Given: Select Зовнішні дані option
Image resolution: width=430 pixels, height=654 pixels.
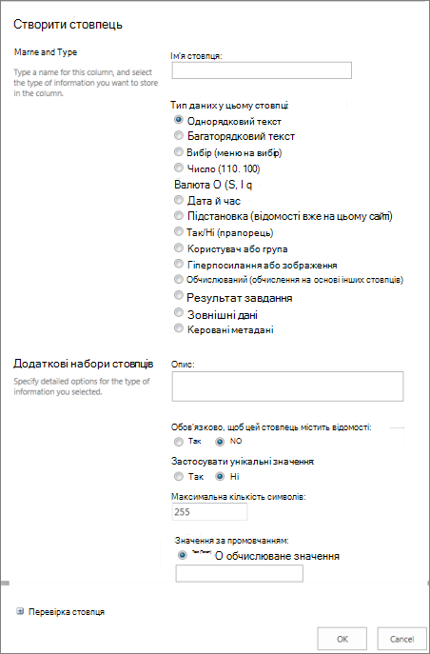Looking at the screenshot, I should click(x=179, y=312).
